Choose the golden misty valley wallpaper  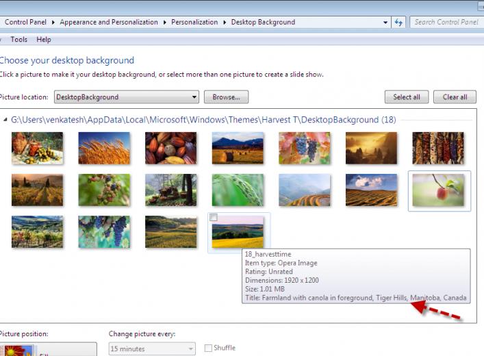(x=371, y=148)
